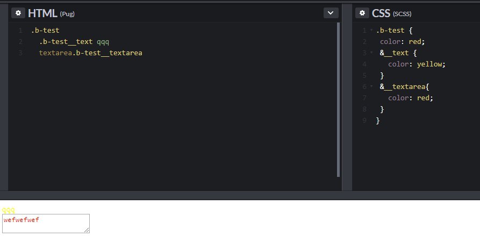
Task: Click .b-test { selector in CSS editor
Action: coord(395,30)
